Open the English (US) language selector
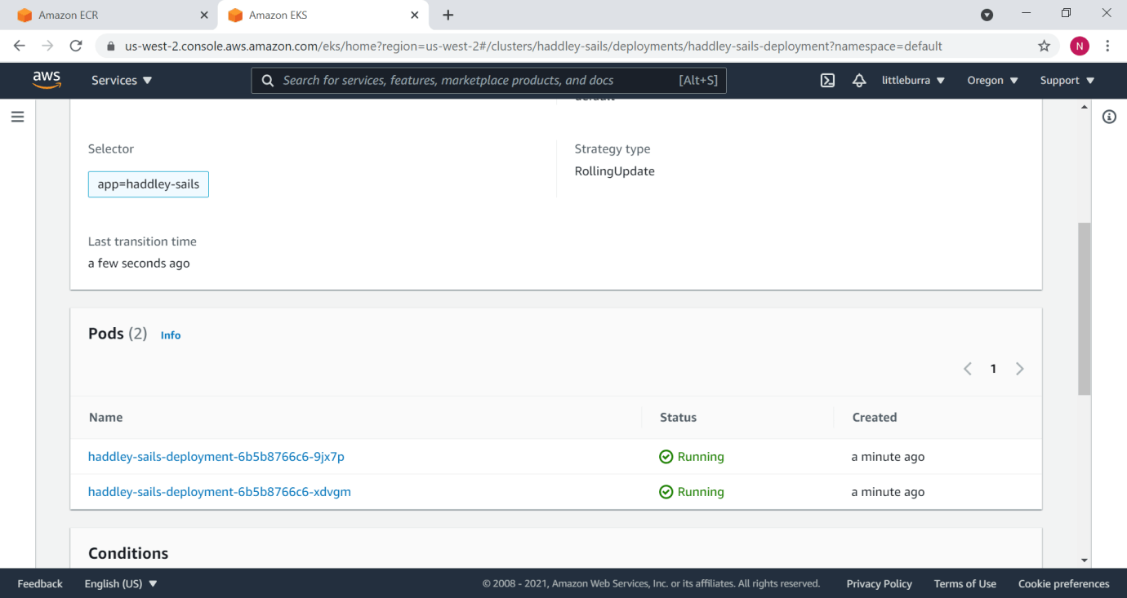The width and height of the screenshot is (1127, 598). click(121, 583)
